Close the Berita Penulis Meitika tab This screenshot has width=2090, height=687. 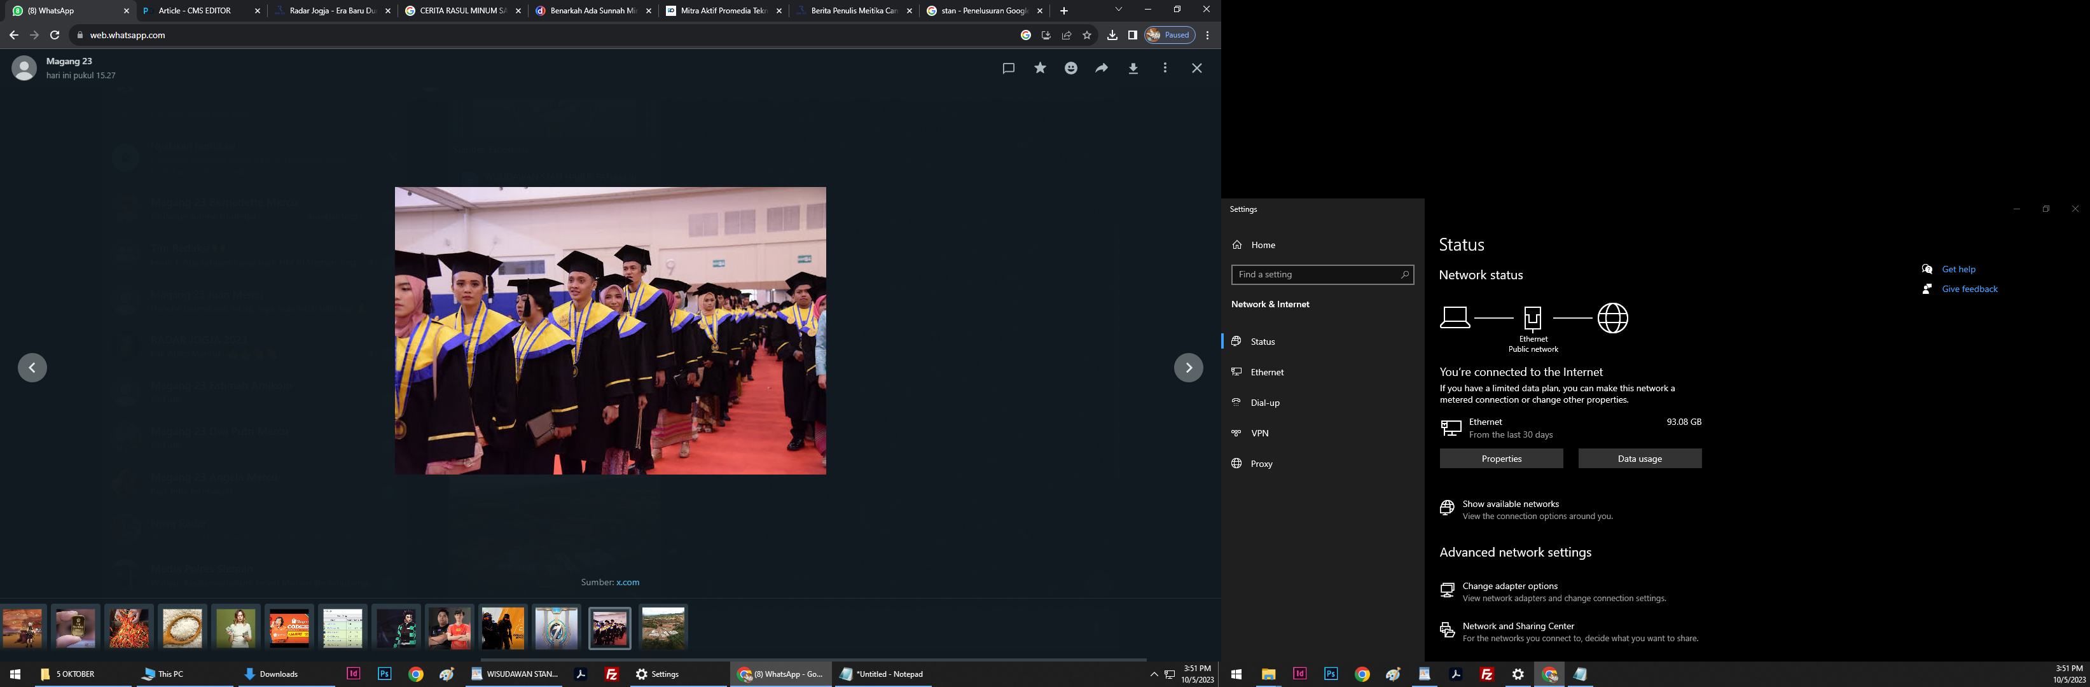909,11
